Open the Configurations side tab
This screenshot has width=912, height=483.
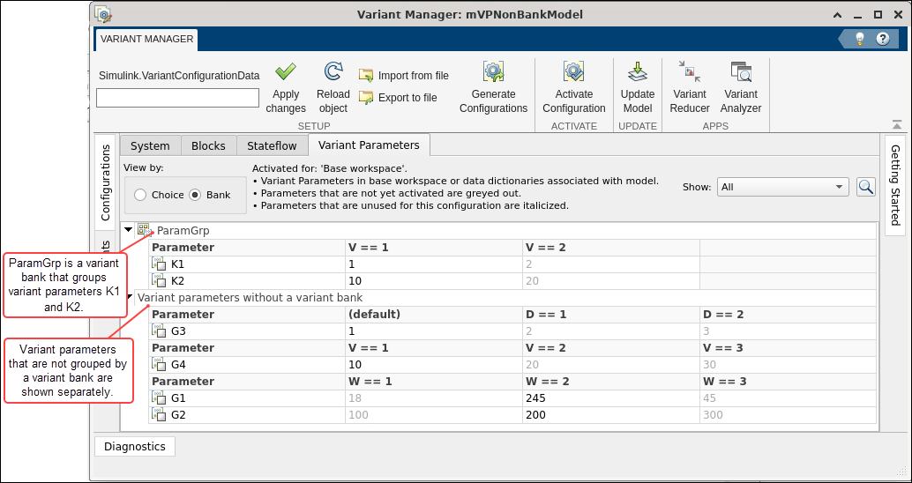click(x=105, y=182)
